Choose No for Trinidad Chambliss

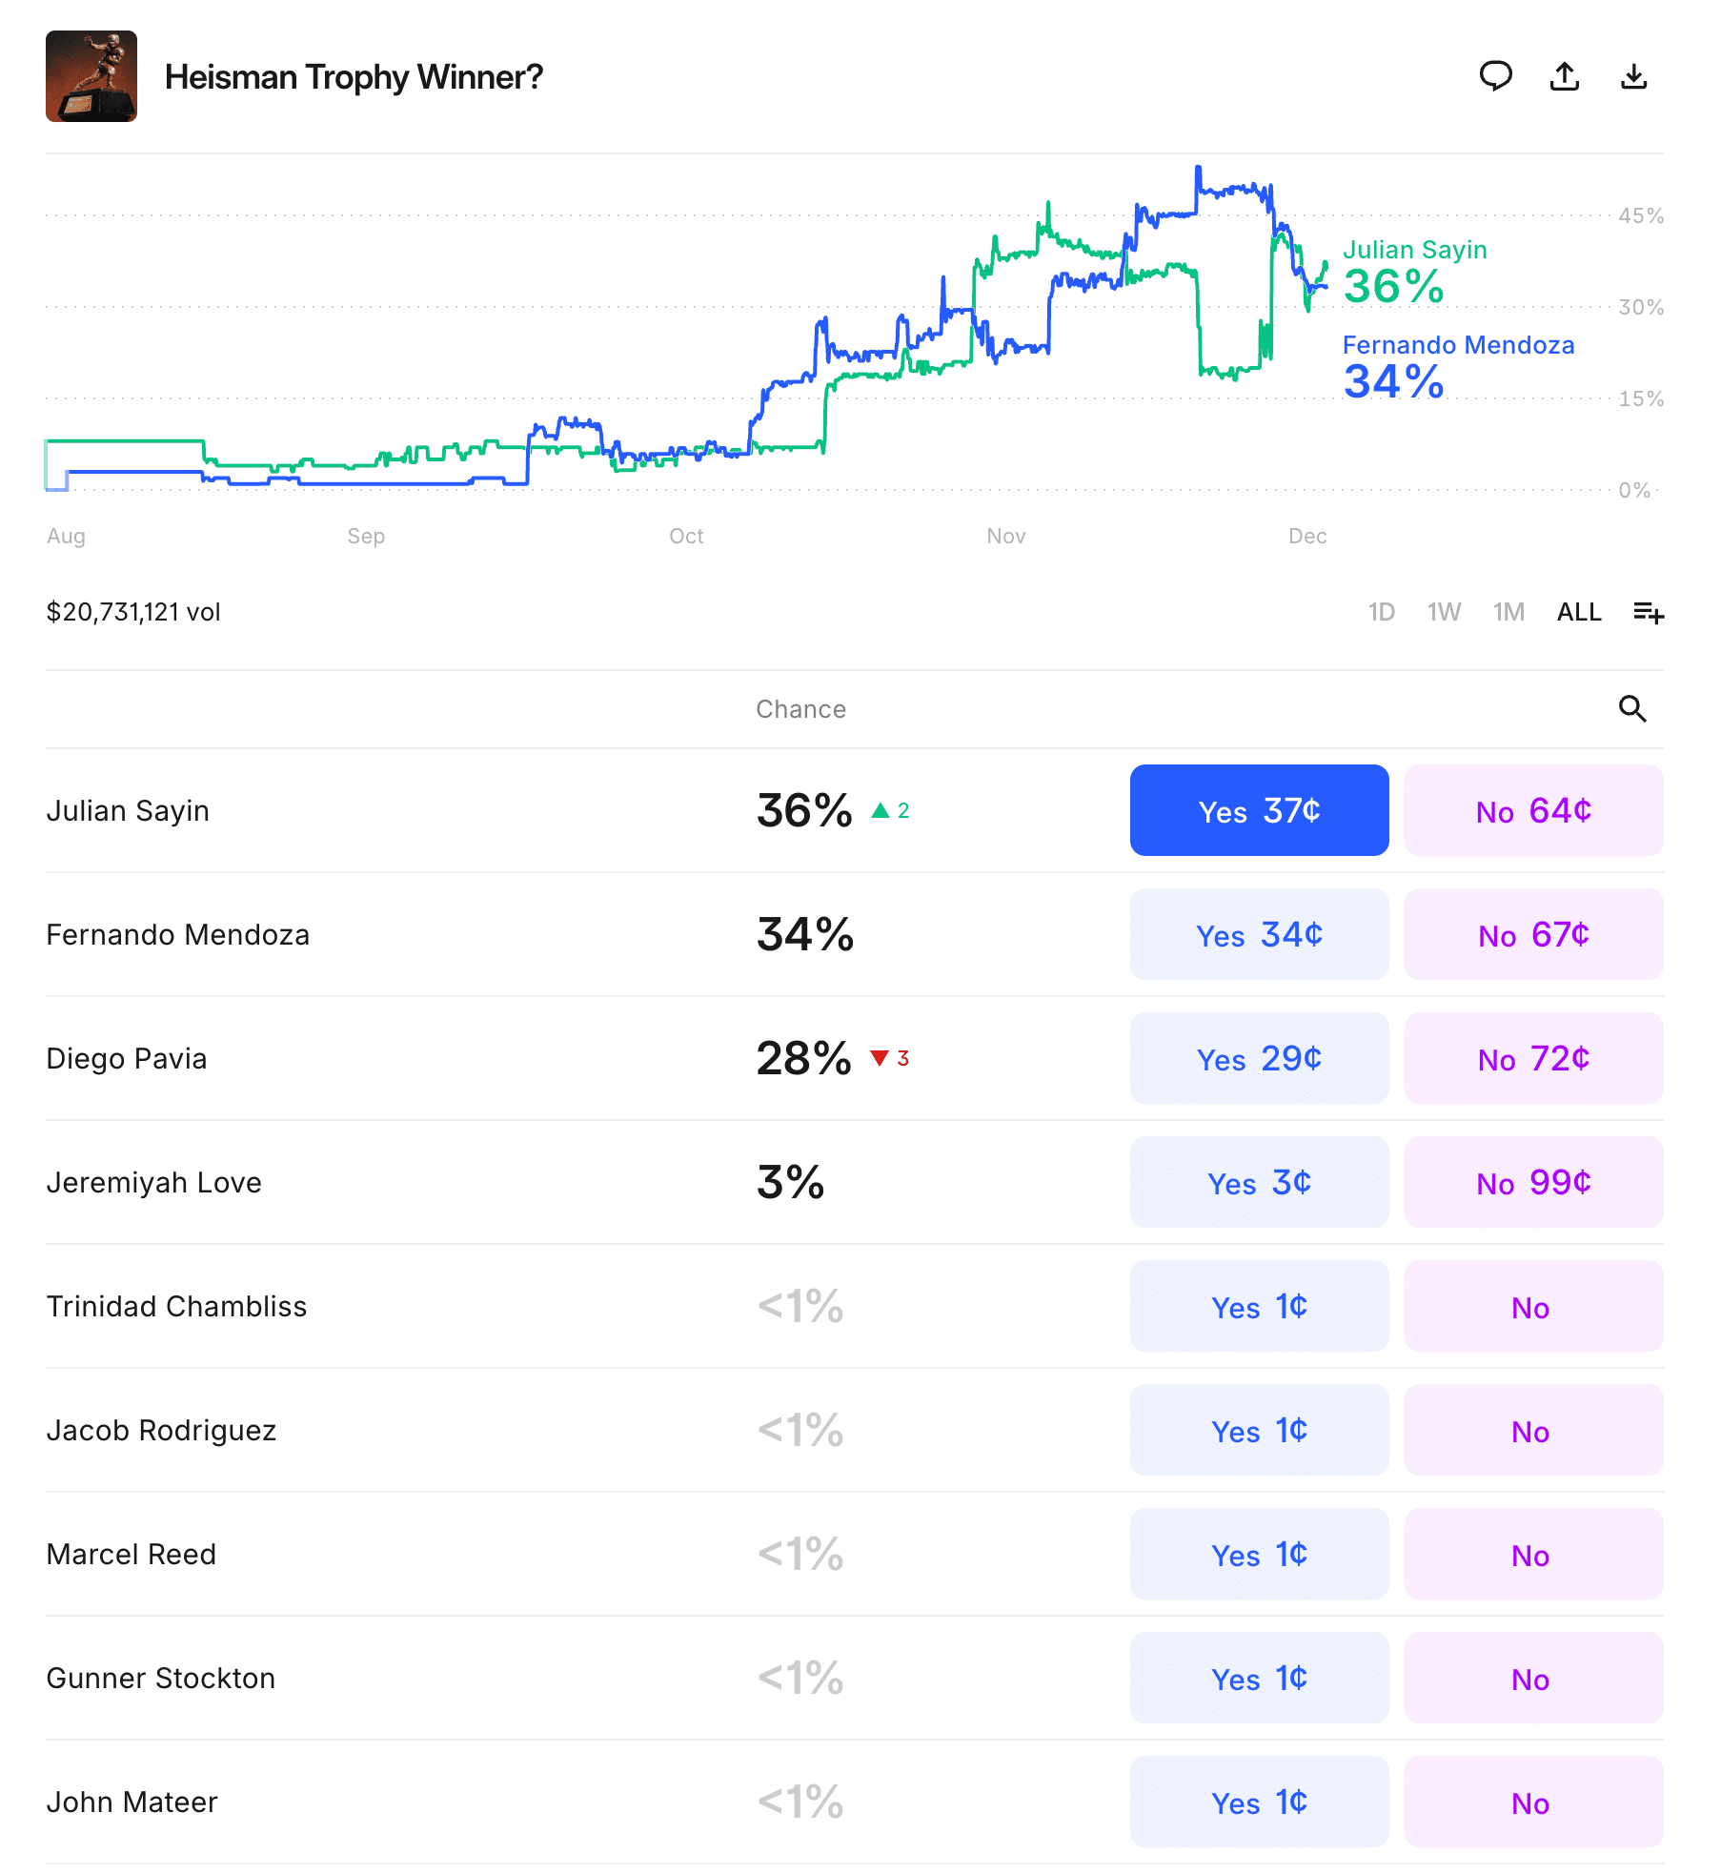(1533, 1306)
